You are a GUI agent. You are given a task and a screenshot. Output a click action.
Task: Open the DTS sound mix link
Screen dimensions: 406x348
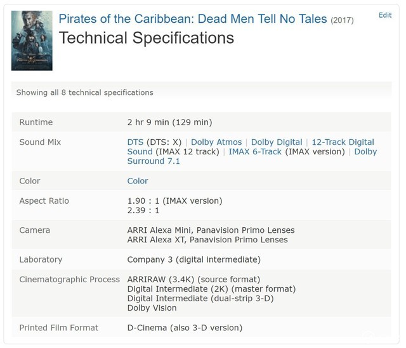[135, 142]
